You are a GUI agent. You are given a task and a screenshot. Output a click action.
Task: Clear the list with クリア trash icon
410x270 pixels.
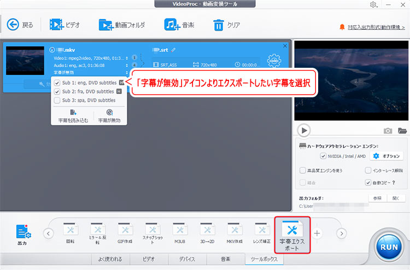coord(226,25)
